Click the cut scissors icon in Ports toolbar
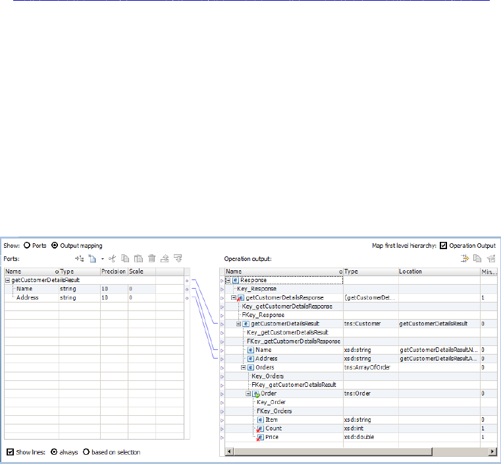 (x=112, y=258)
